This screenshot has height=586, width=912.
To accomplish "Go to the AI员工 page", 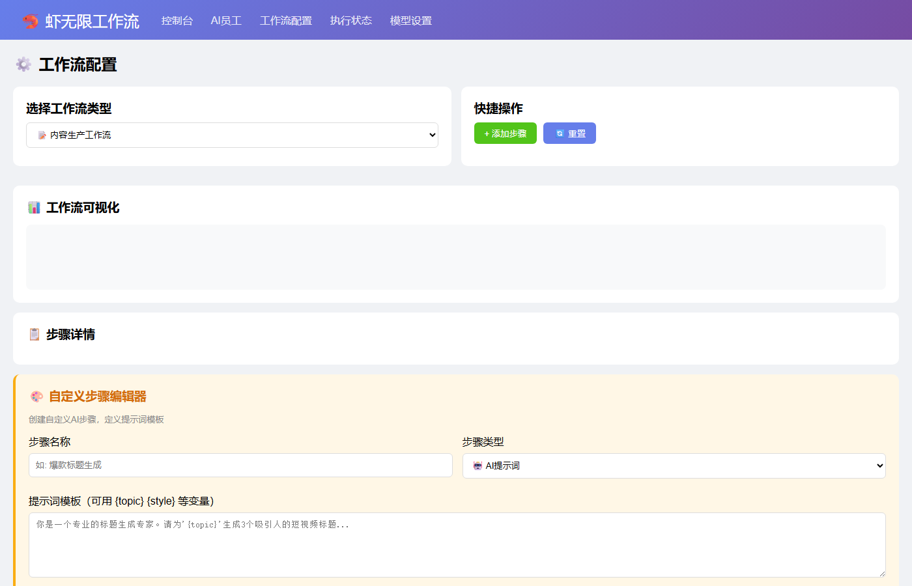I will point(226,21).
